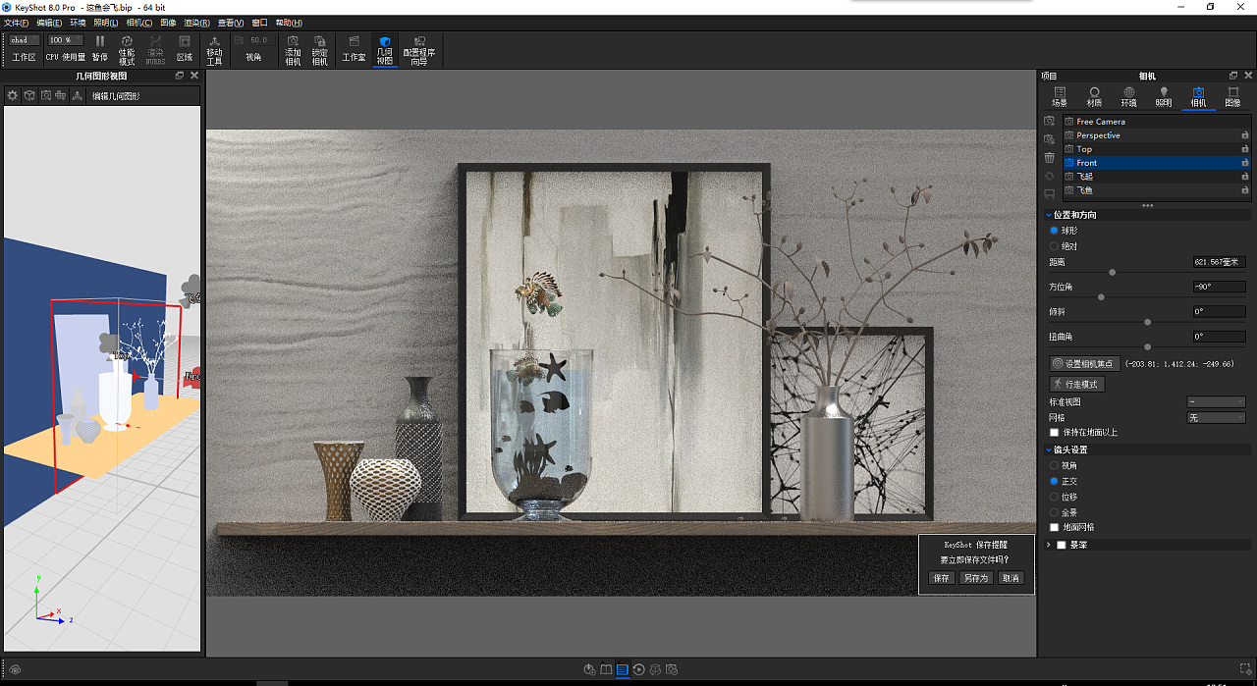Open the Studio (工作室) toolbar icon
Viewport: 1257px width, 686px height.
coord(354,49)
